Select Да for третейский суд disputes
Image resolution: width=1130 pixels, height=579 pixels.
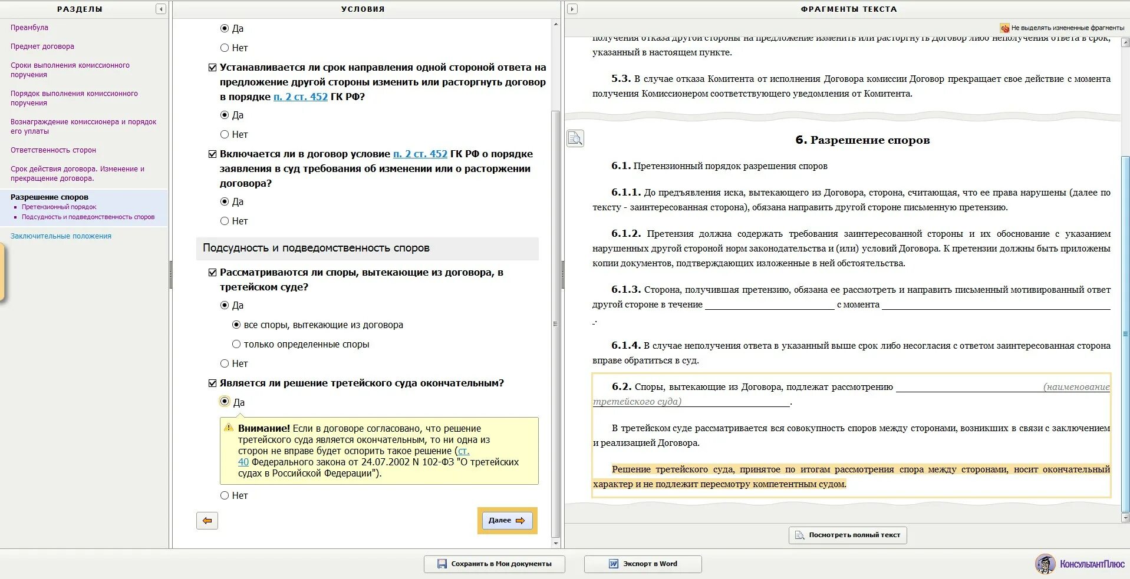tap(225, 305)
